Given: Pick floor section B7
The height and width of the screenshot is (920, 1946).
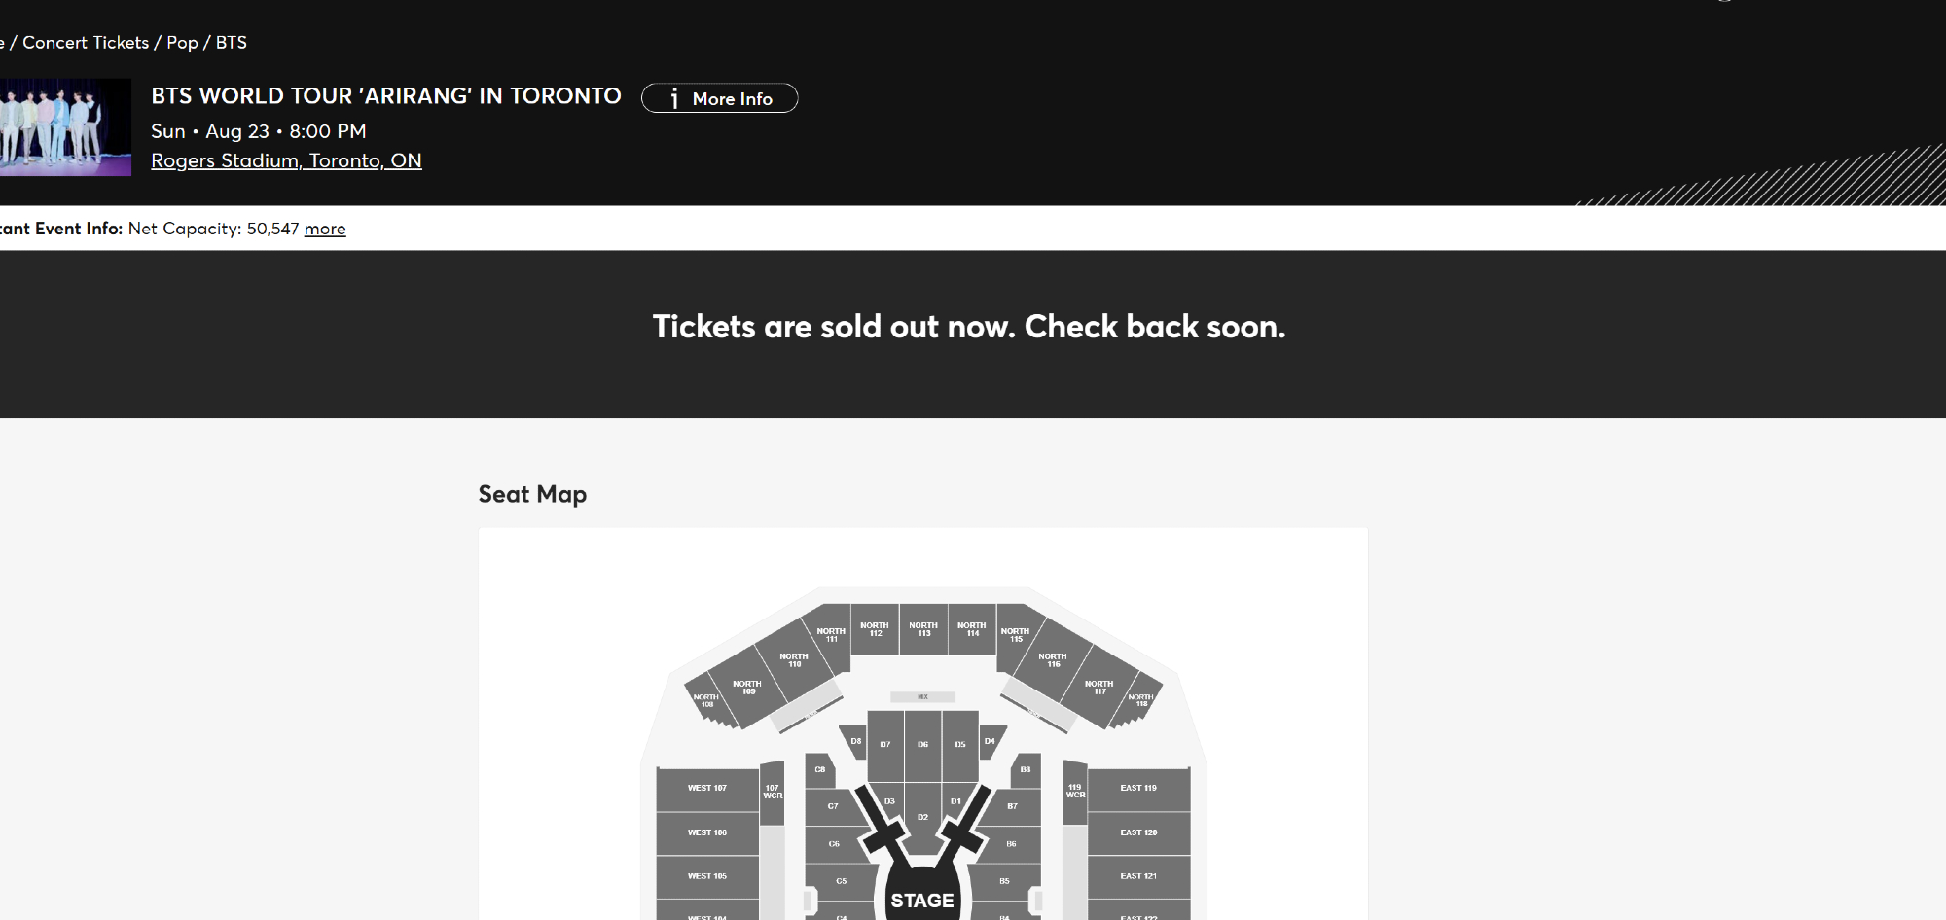Looking at the screenshot, I should [x=1012, y=806].
